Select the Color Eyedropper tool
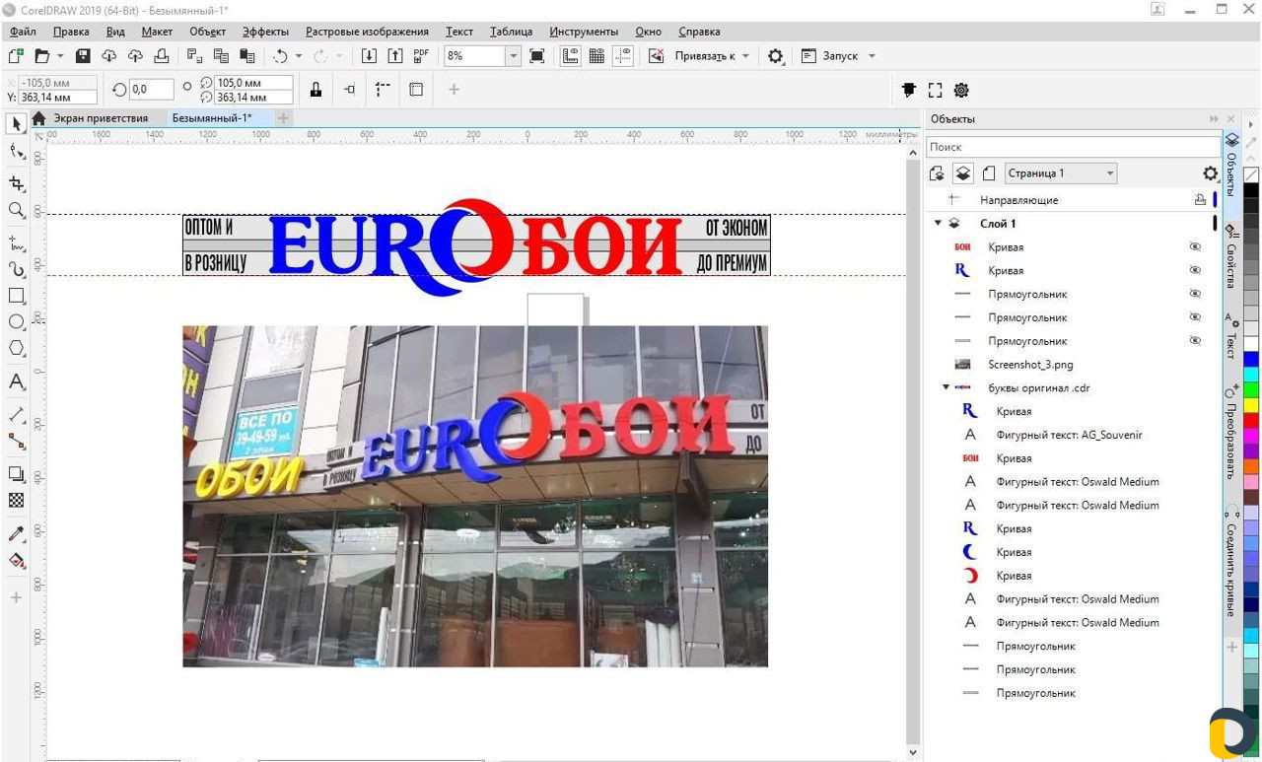 [x=16, y=533]
